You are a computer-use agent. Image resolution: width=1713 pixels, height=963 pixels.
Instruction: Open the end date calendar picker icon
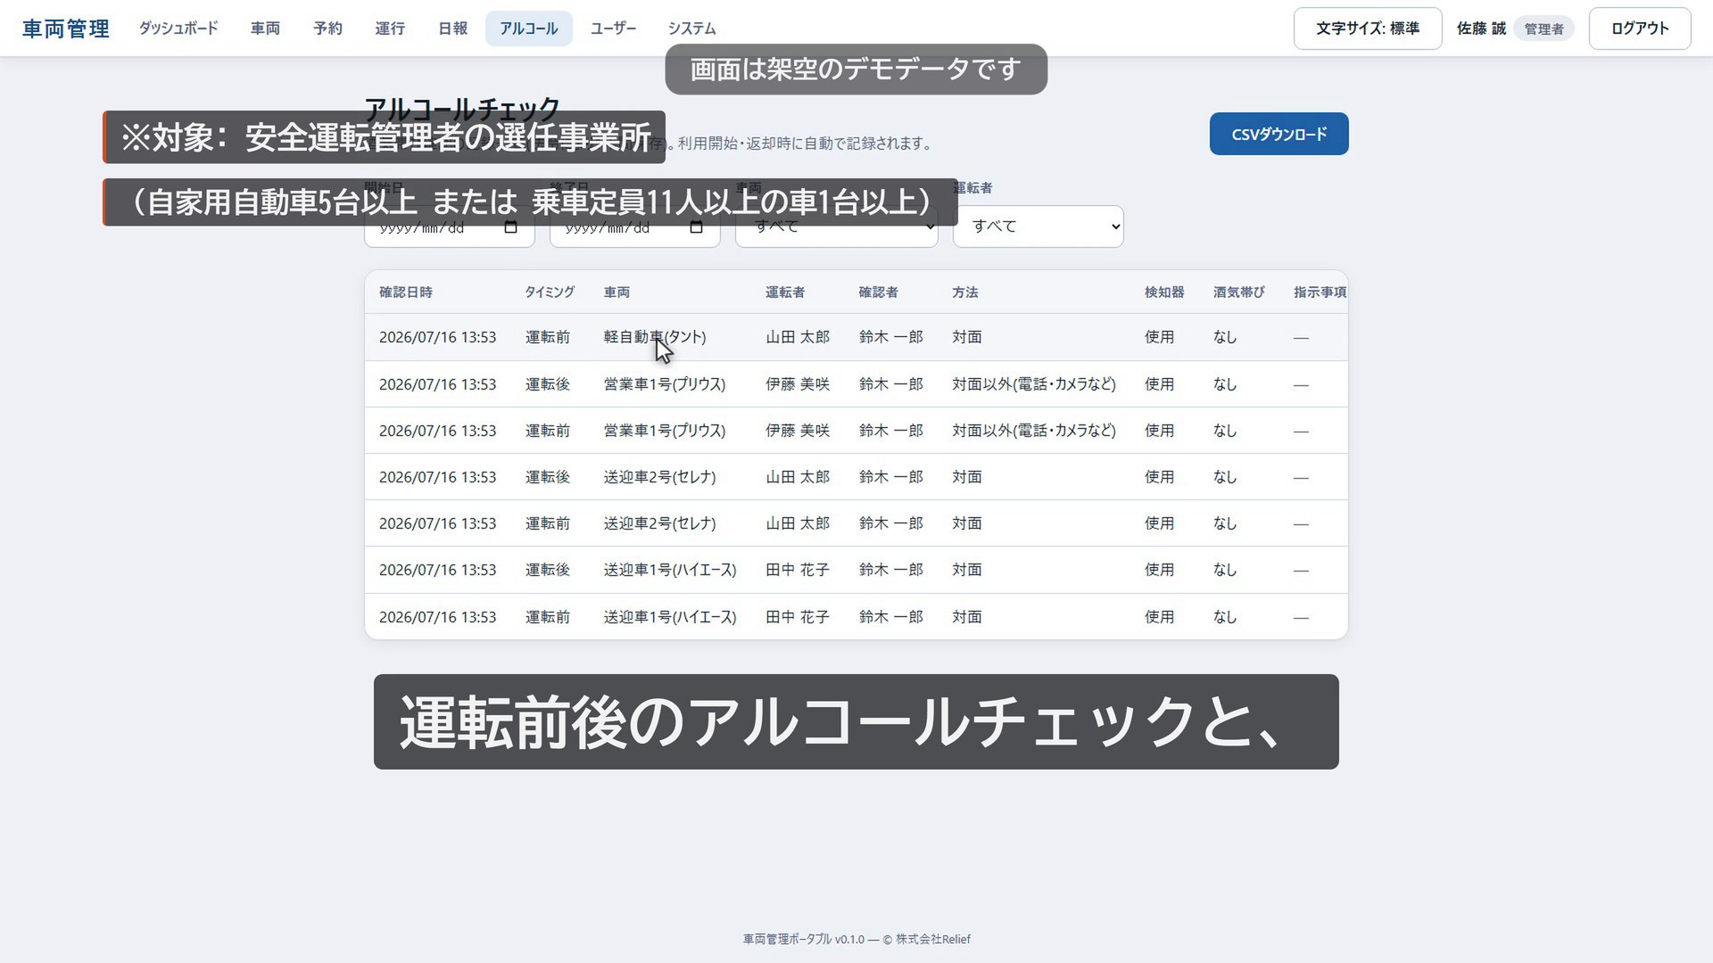tap(696, 228)
